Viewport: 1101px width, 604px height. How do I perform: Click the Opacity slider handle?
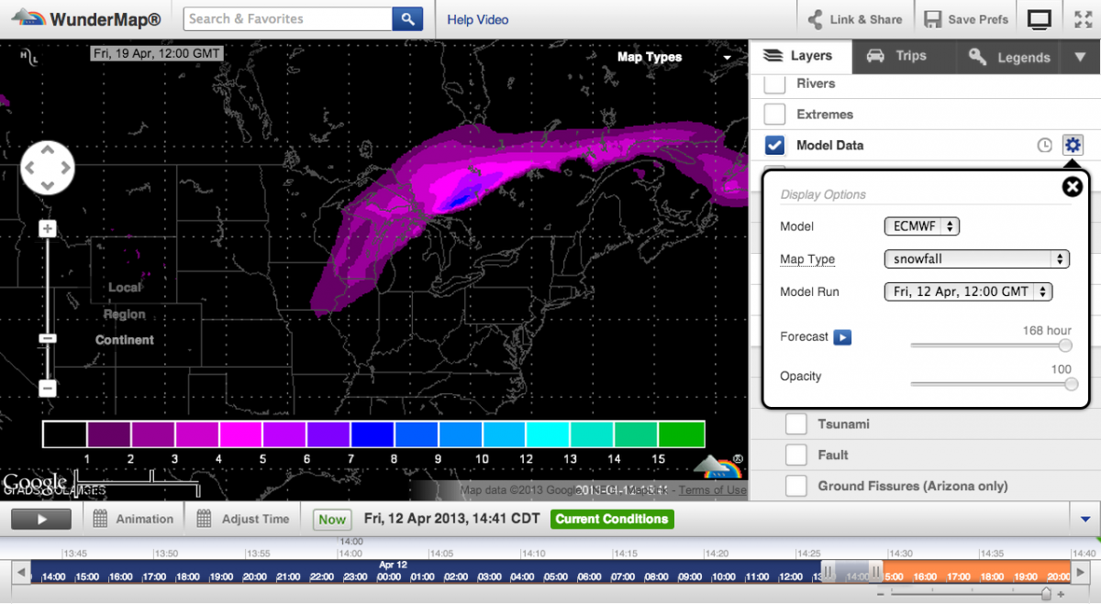point(1071,384)
